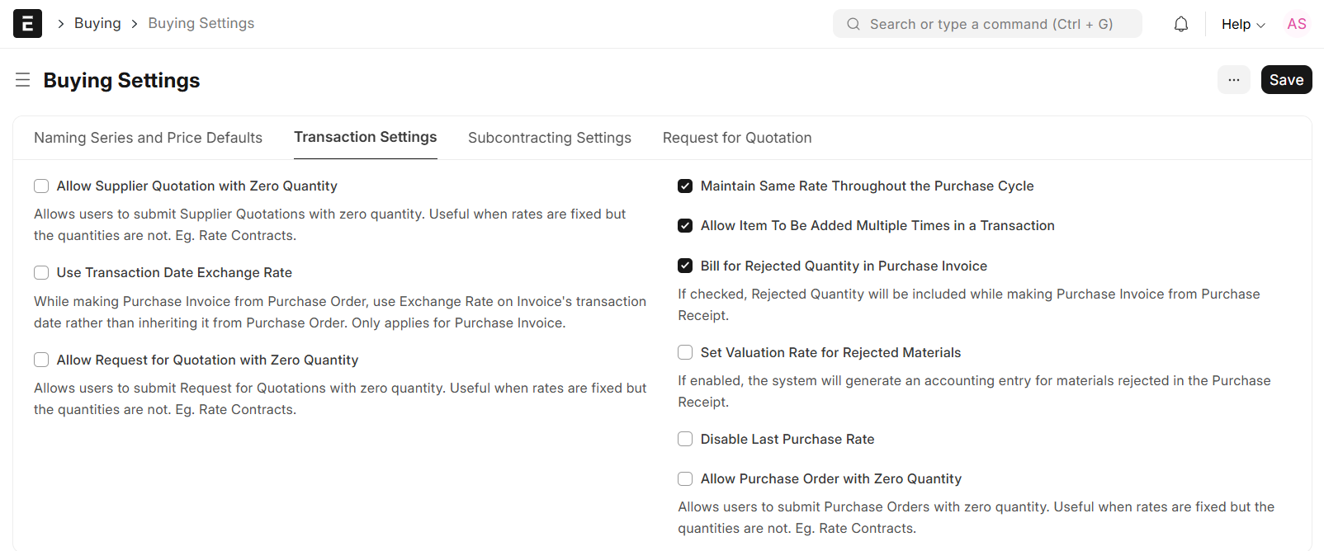
Task: Expand the Help dropdown menu
Action: coord(1242,24)
